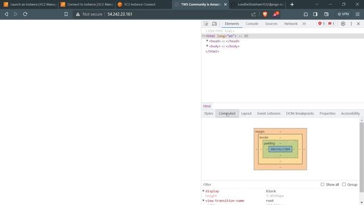The image size is (364, 205).
Task: Expand the body element node
Action: click(x=207, y=46)
